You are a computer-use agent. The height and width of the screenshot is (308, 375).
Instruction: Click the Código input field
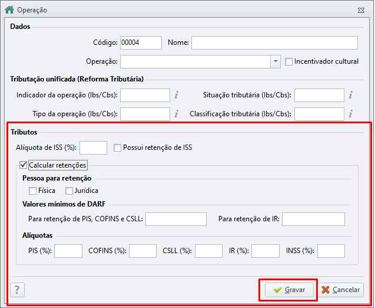coord(141,42)
